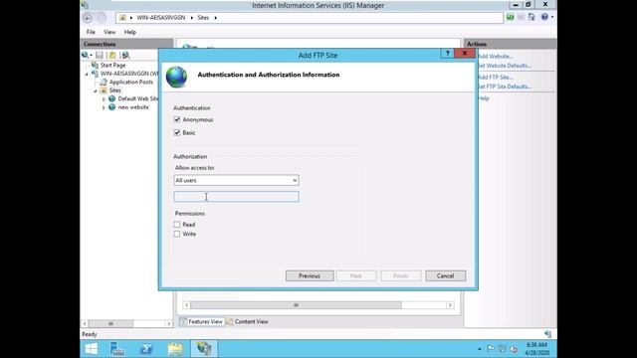637x358 pixels.
Task: Click the network tray icon
Action: (x=502, y=349)
